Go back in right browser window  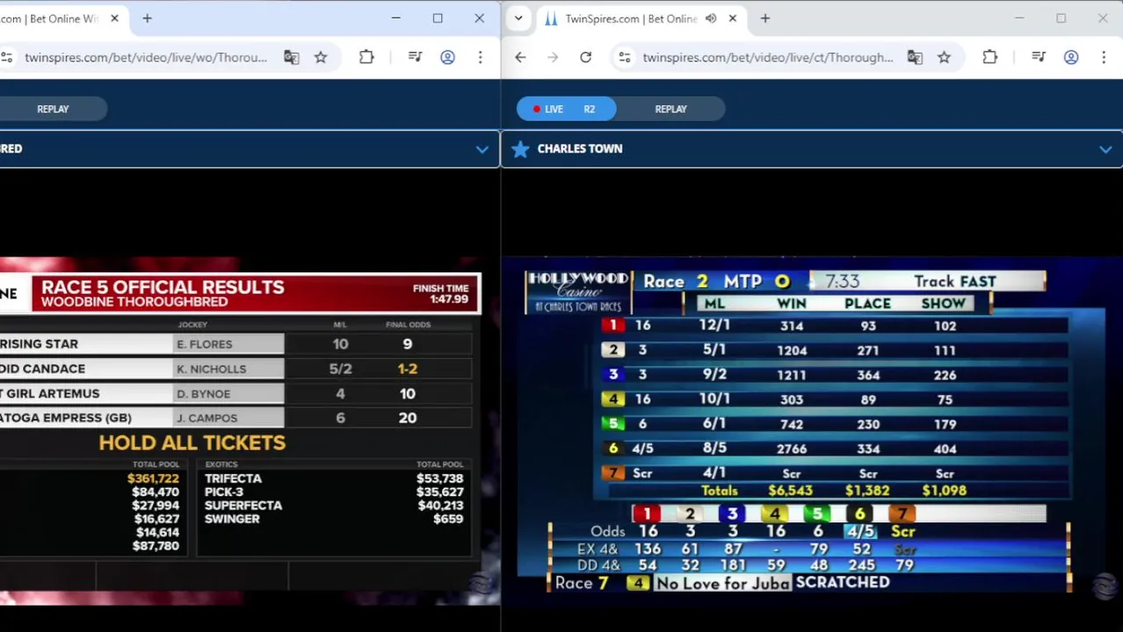[520, 57]
